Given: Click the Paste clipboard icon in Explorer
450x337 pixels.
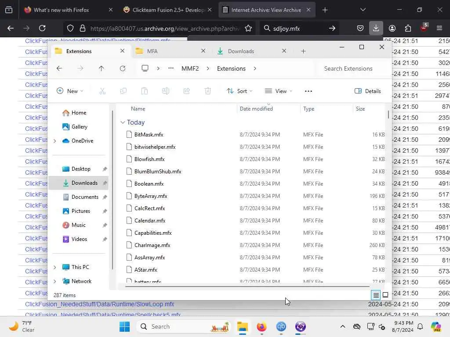Looking at the screenshot, I should tap(144, 91).
